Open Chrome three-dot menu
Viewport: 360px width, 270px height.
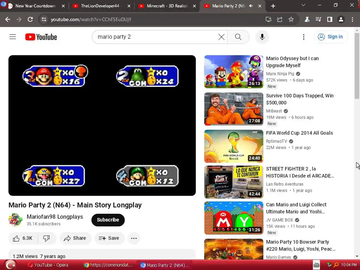point(352,20)
